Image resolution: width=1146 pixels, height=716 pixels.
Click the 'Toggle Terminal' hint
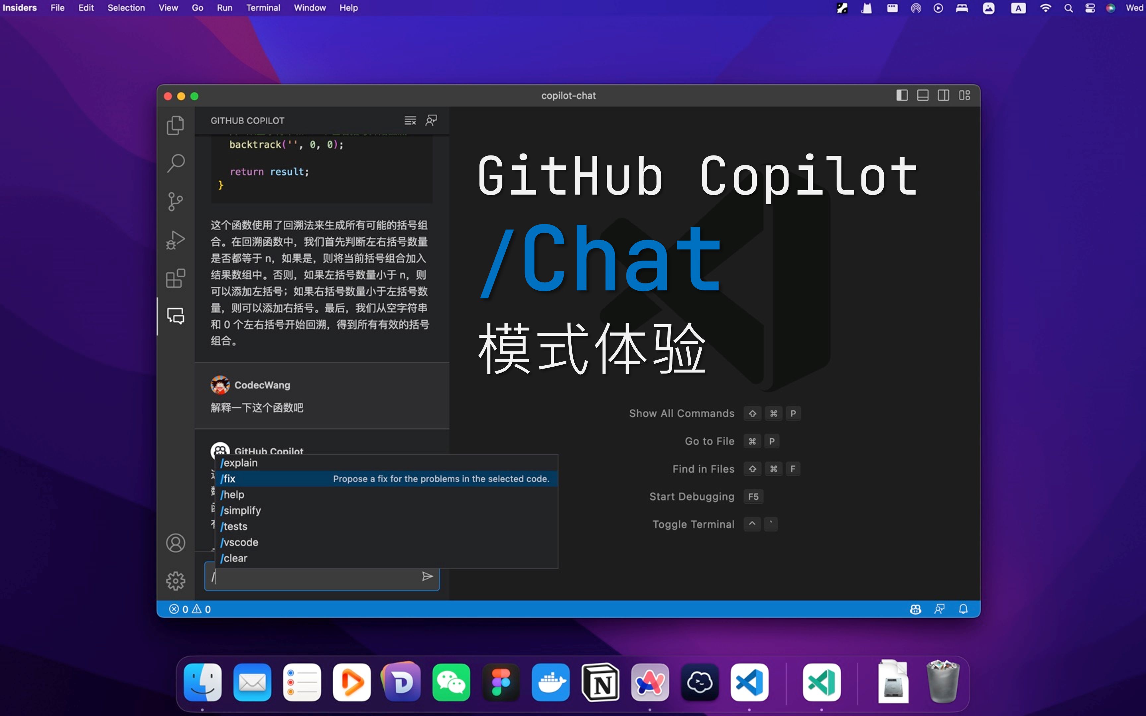(x=693, y=524)
